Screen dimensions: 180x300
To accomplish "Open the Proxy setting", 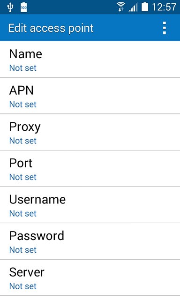I will [x=90, y=132].
